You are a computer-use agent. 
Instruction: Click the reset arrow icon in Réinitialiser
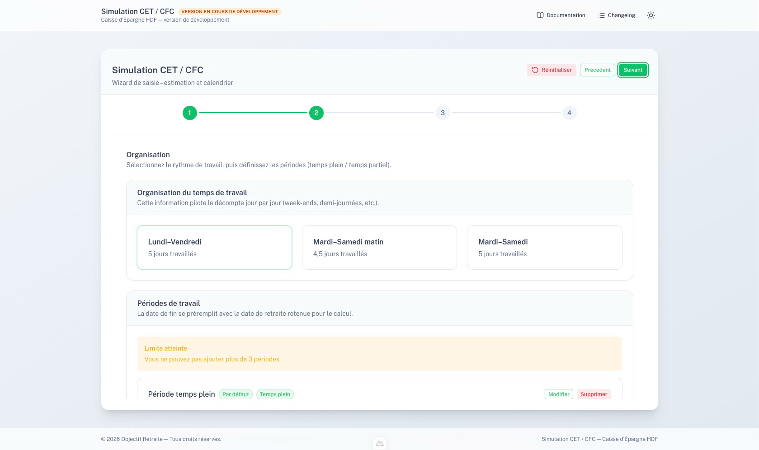[535, 70]
